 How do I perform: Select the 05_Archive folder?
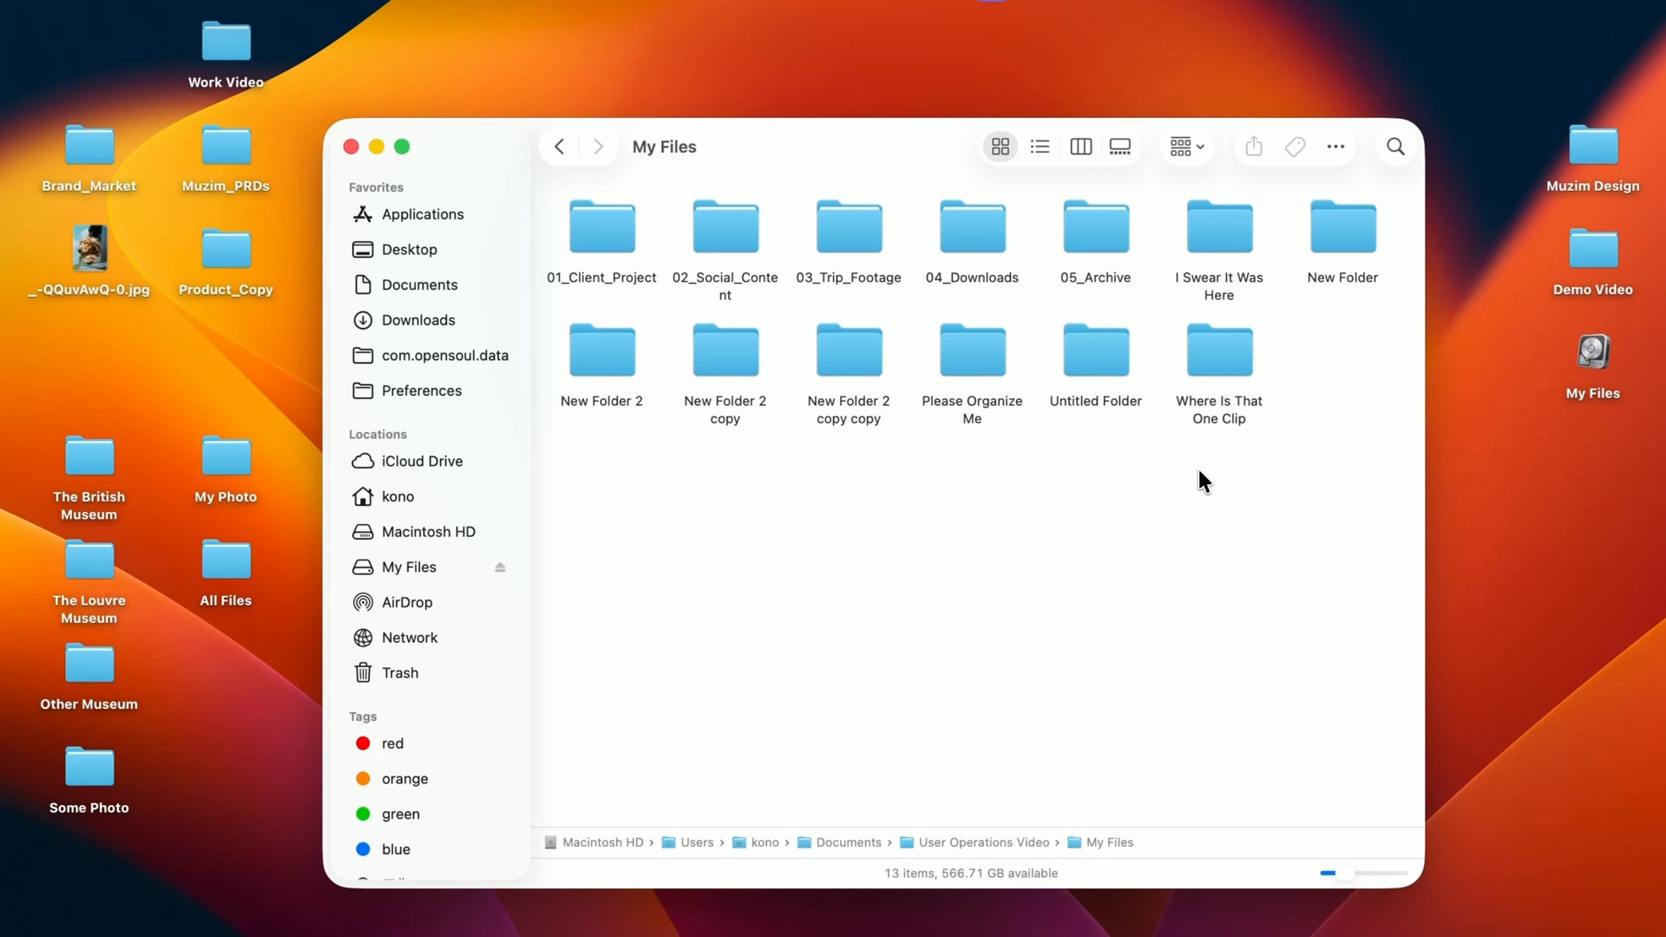(x=1096, y=242)
